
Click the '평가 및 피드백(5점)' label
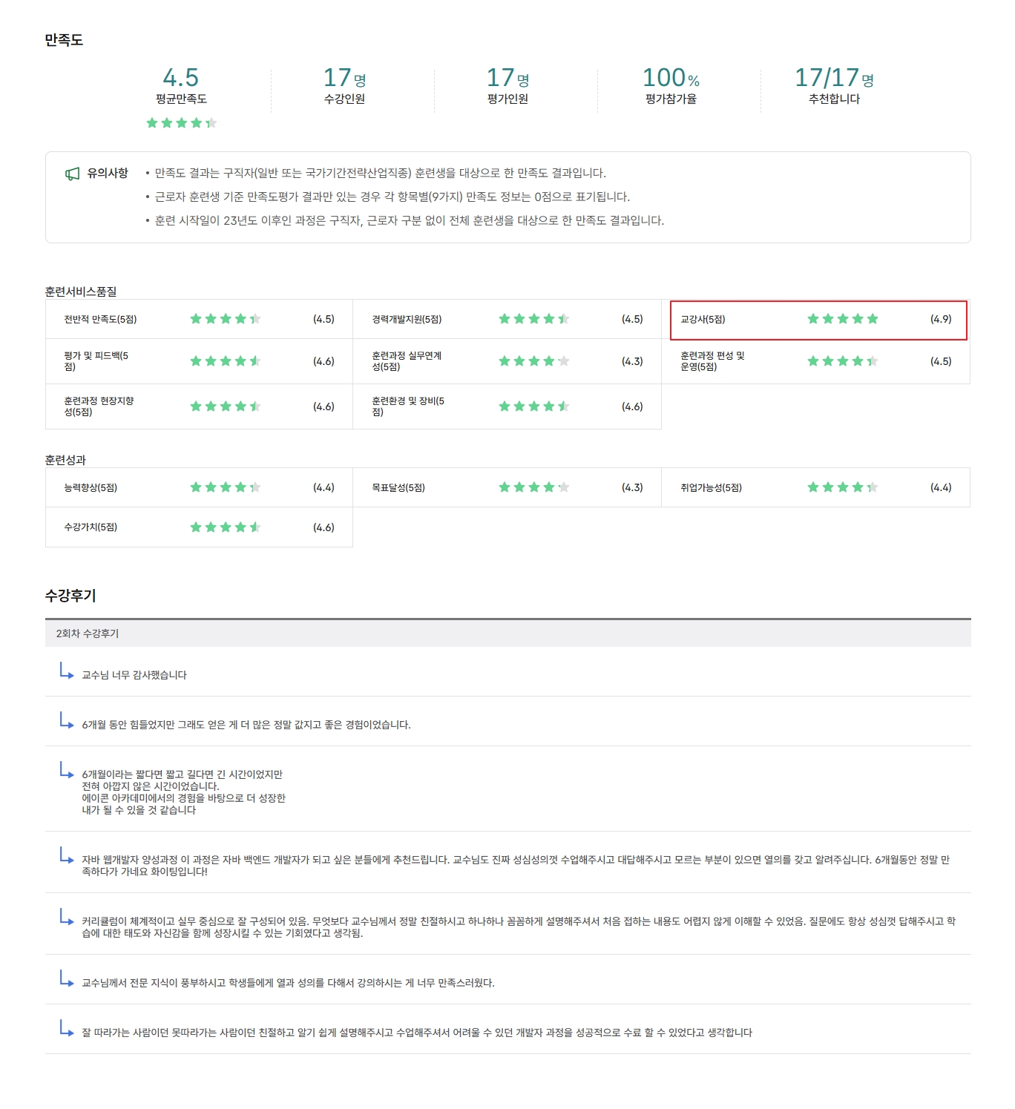tap(96, 361)
